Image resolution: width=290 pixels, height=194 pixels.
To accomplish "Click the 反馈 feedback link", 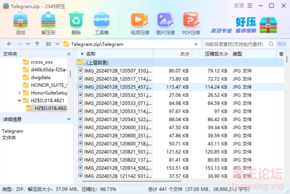I will (239, 5).
